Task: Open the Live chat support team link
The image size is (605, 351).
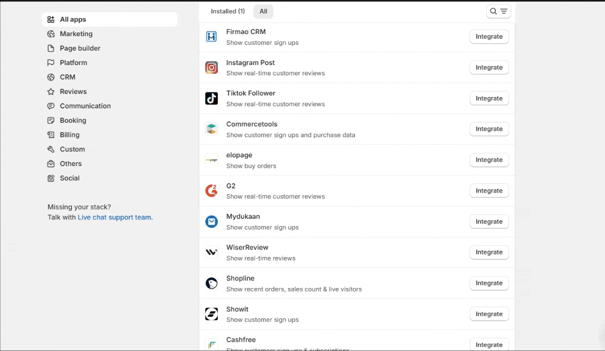Action: pyautogui.click(x=115, y=217)
